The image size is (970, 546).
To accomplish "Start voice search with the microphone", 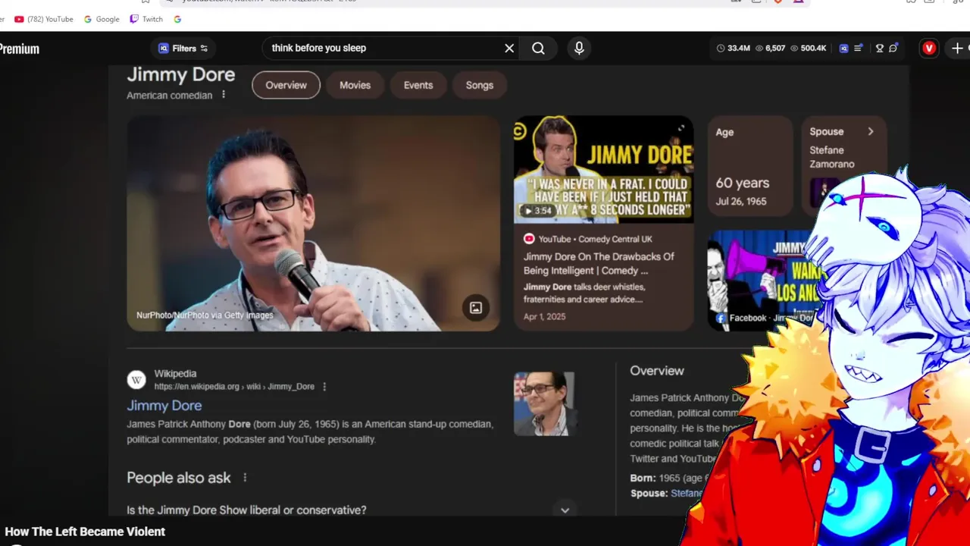I will (579, 48).
